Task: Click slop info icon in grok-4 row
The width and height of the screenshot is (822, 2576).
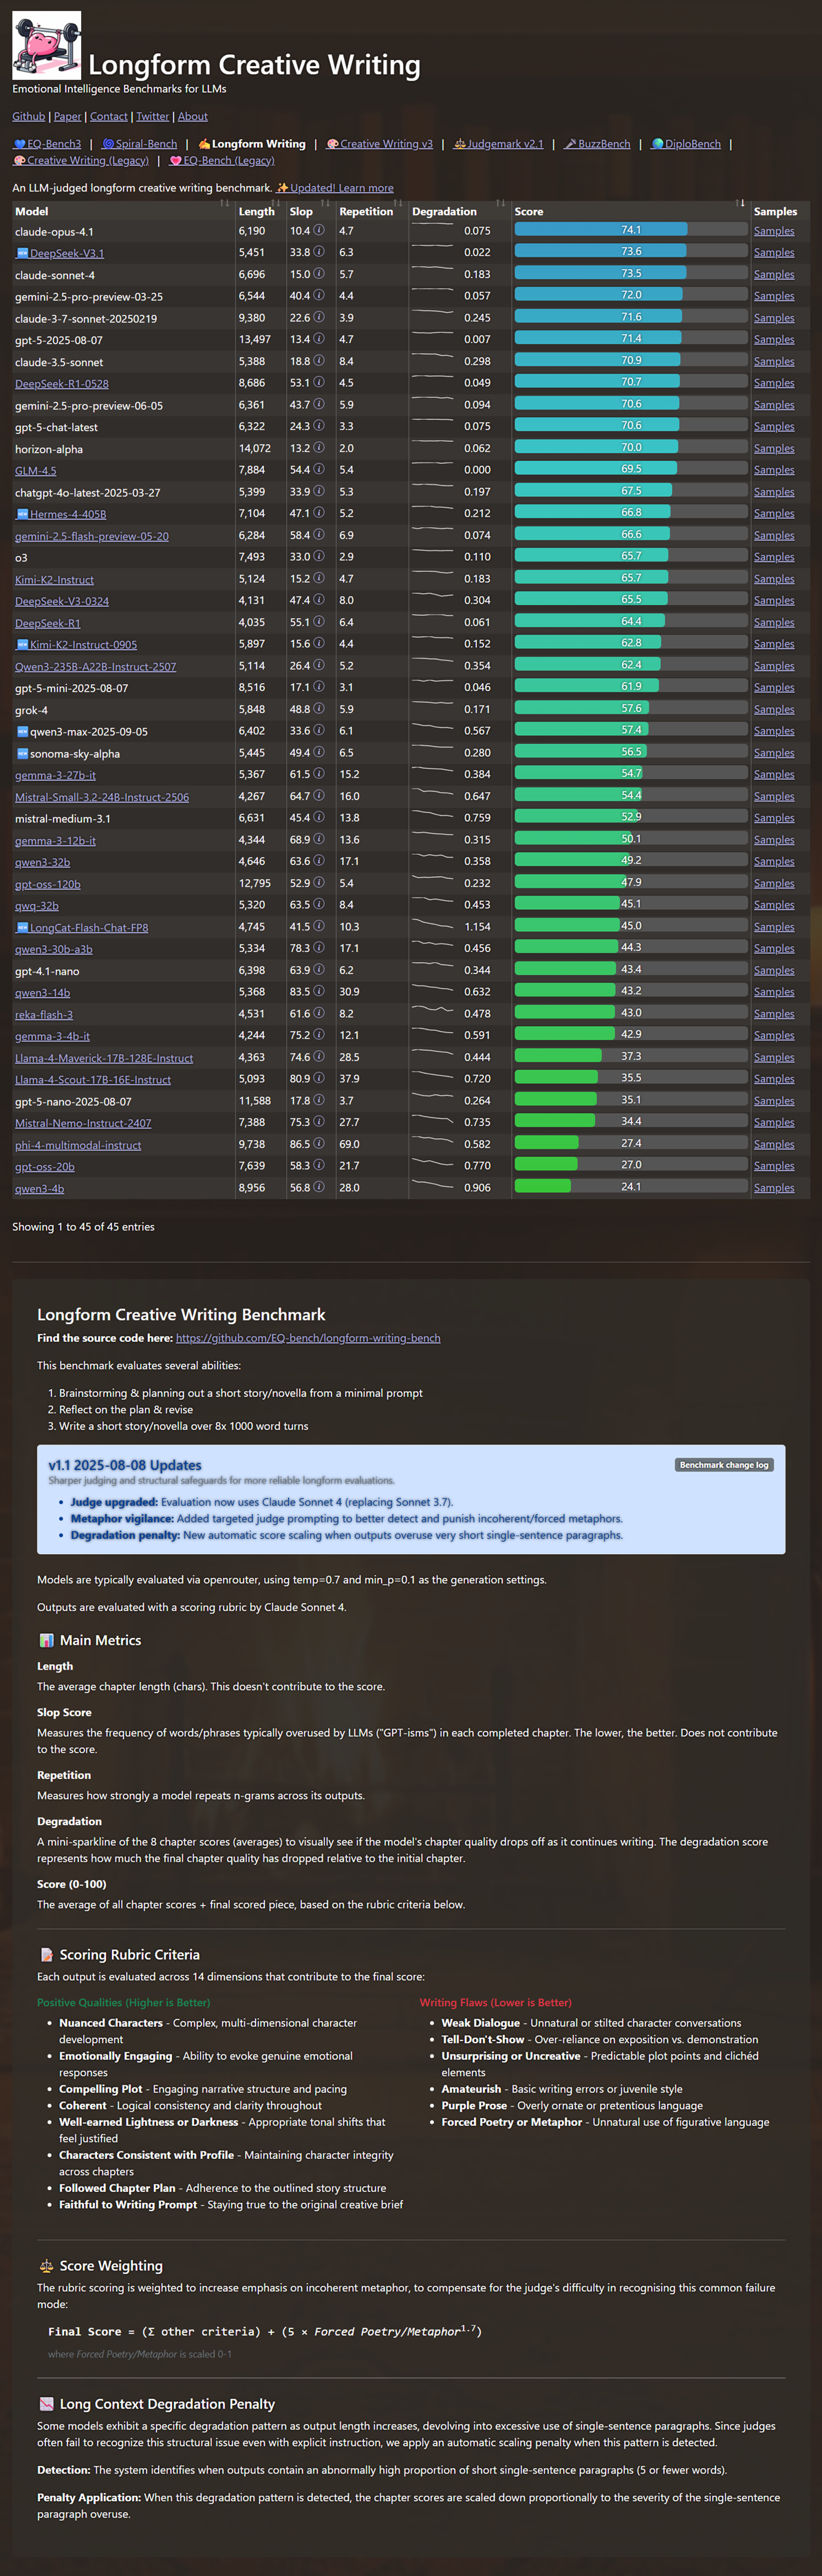Action: pos(319,709)
